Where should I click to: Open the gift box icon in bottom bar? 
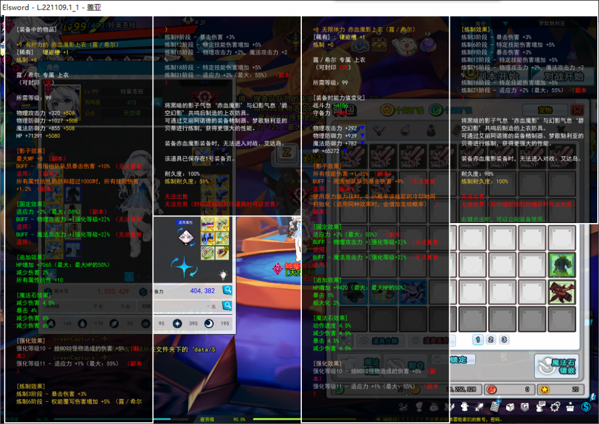point(570,407)
